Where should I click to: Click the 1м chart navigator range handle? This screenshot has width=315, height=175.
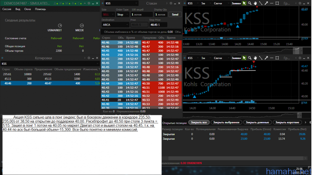point(299,115)
